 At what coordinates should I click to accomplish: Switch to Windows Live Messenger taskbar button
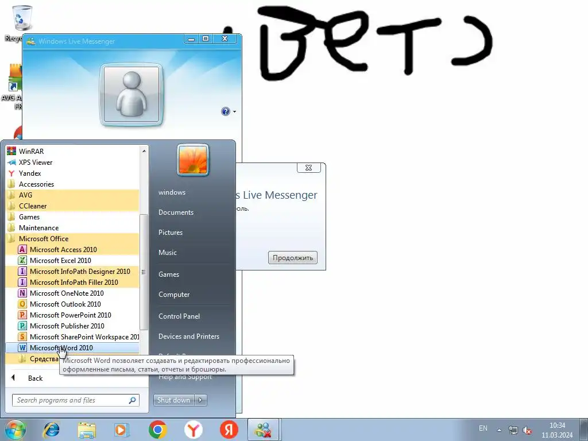263,430
